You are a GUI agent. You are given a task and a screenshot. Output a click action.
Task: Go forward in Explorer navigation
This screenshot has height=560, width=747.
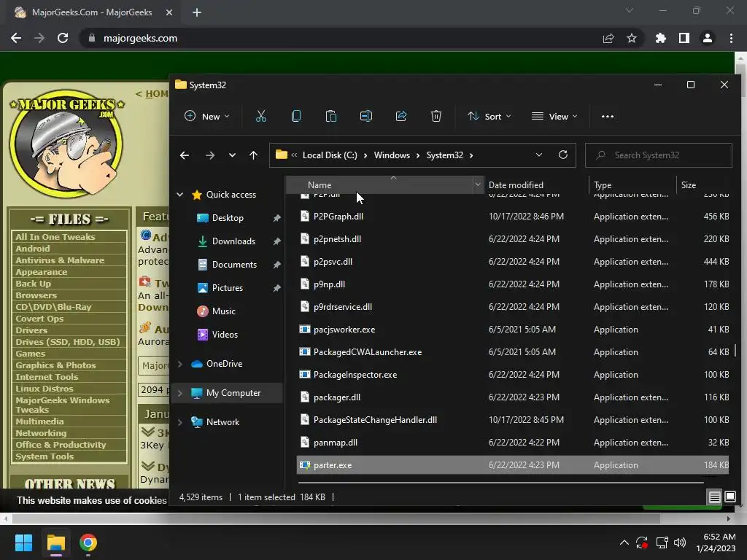209,155
